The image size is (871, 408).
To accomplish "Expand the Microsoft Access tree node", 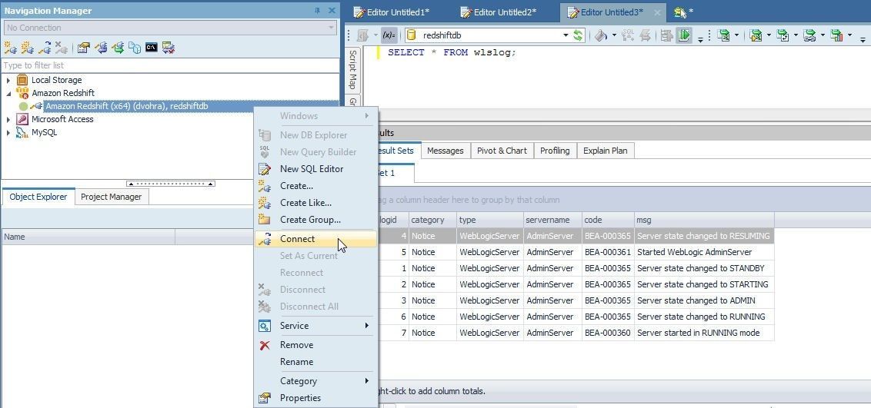I will (8, 119).
